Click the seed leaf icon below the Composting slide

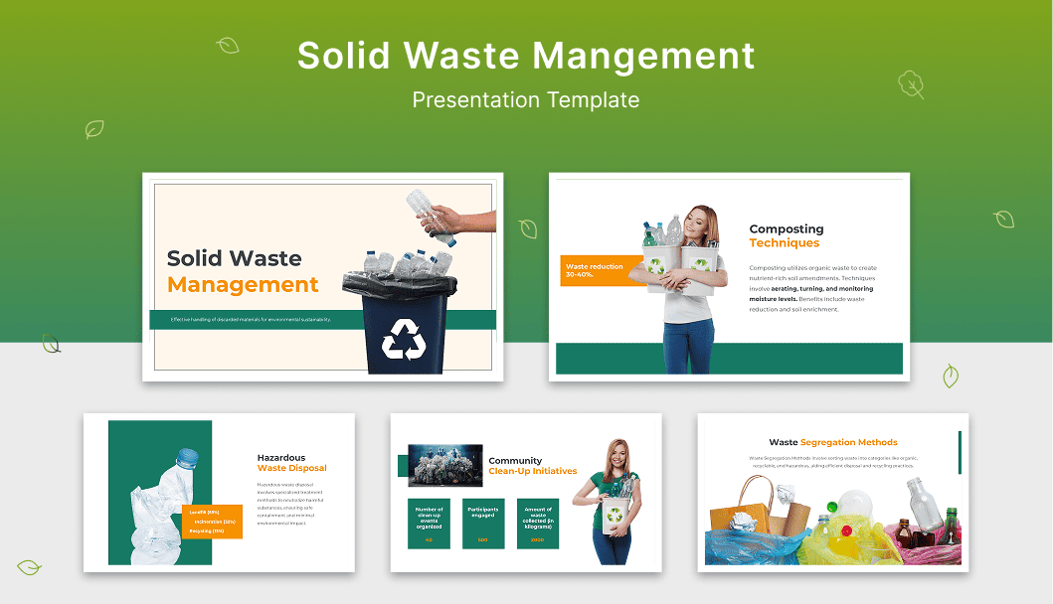pyautogui.click(x=951, y=377)
